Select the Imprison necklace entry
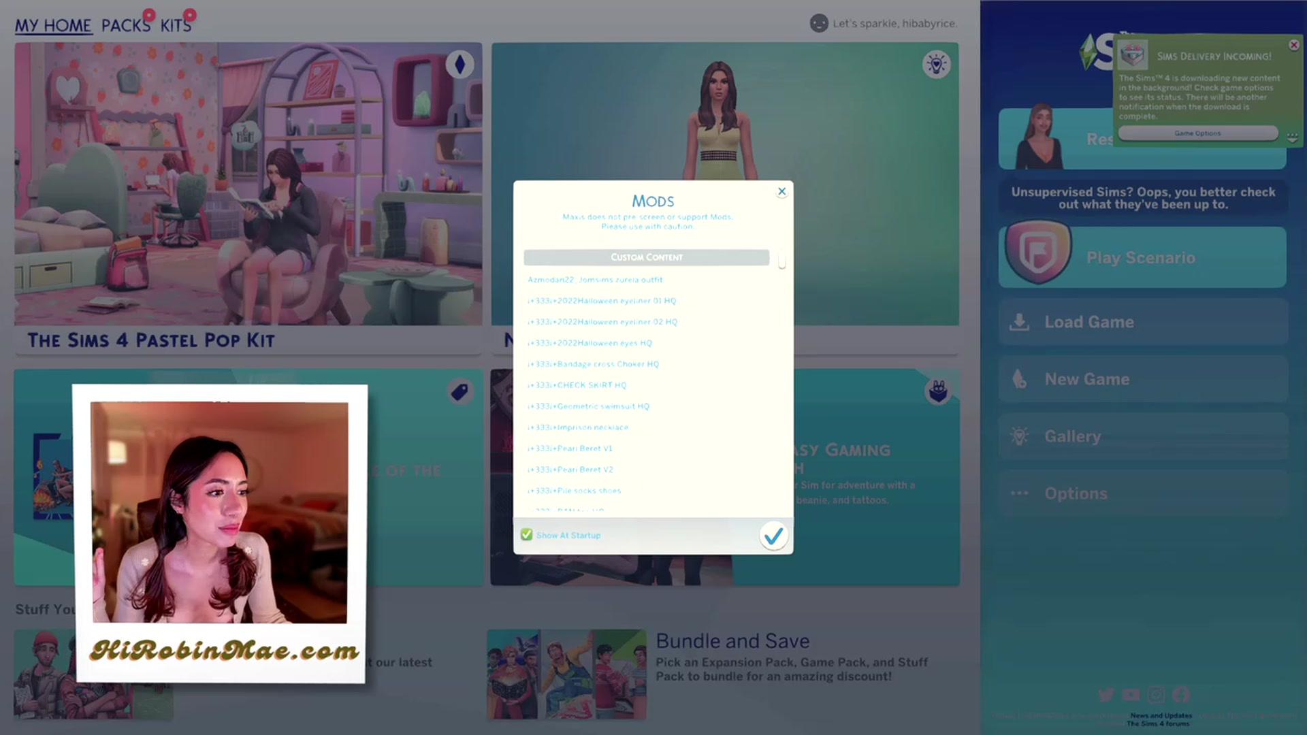The height and width of the screenshot is (735, 1307). 578,427
